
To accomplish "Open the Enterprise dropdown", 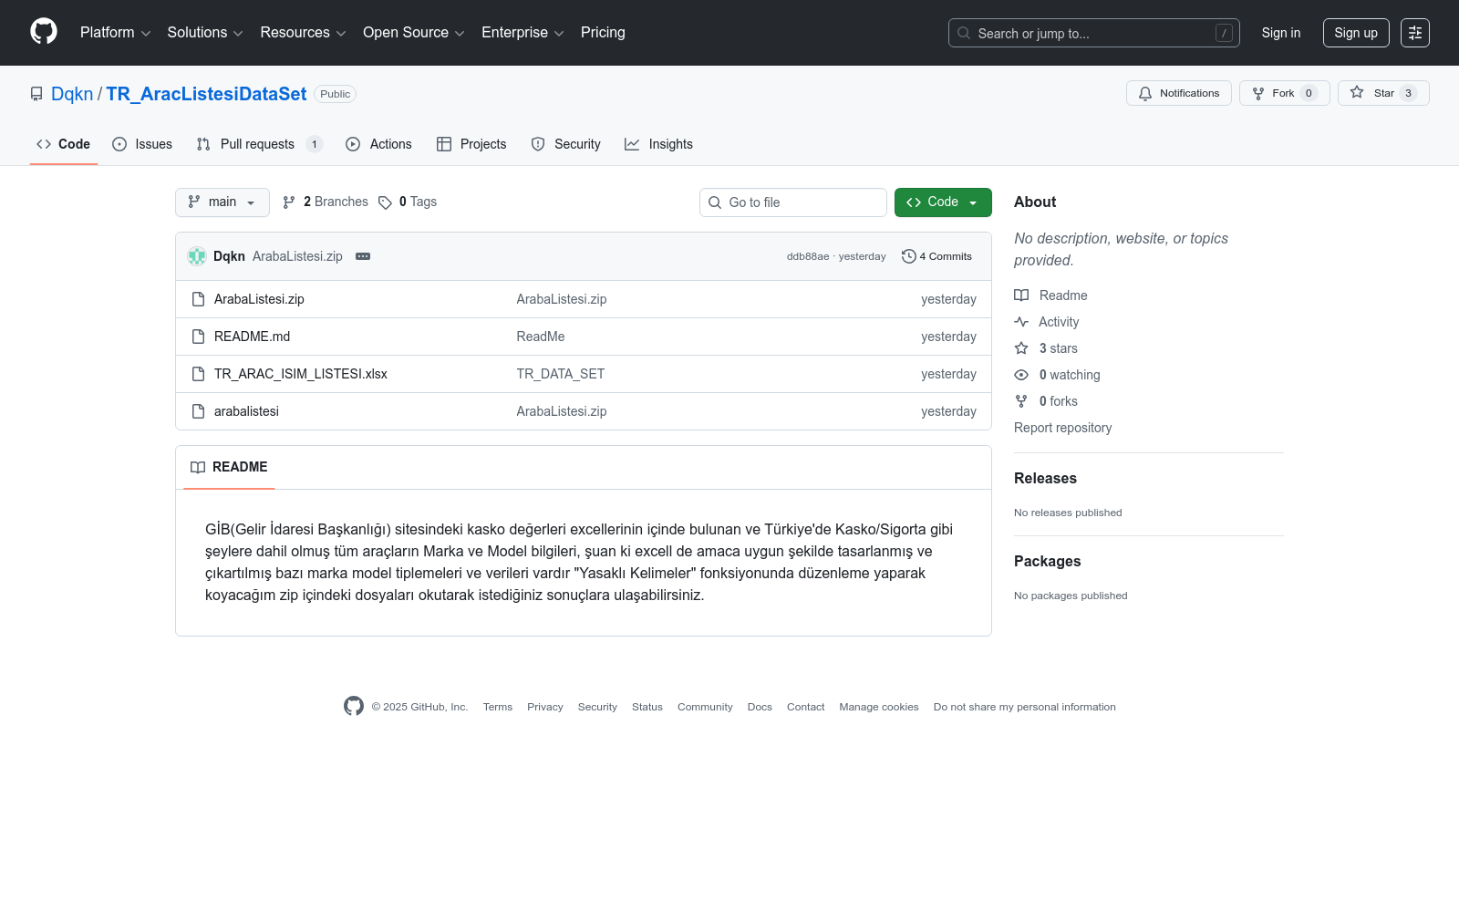I will [523, 33].
